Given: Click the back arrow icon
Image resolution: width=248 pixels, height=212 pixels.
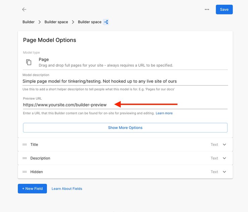Looking at the screenshot, I should pyautogui.click(x=24, y=9).
